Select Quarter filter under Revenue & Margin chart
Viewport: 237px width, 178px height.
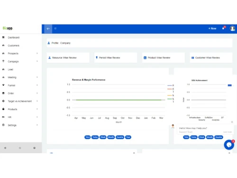[120, 137]
